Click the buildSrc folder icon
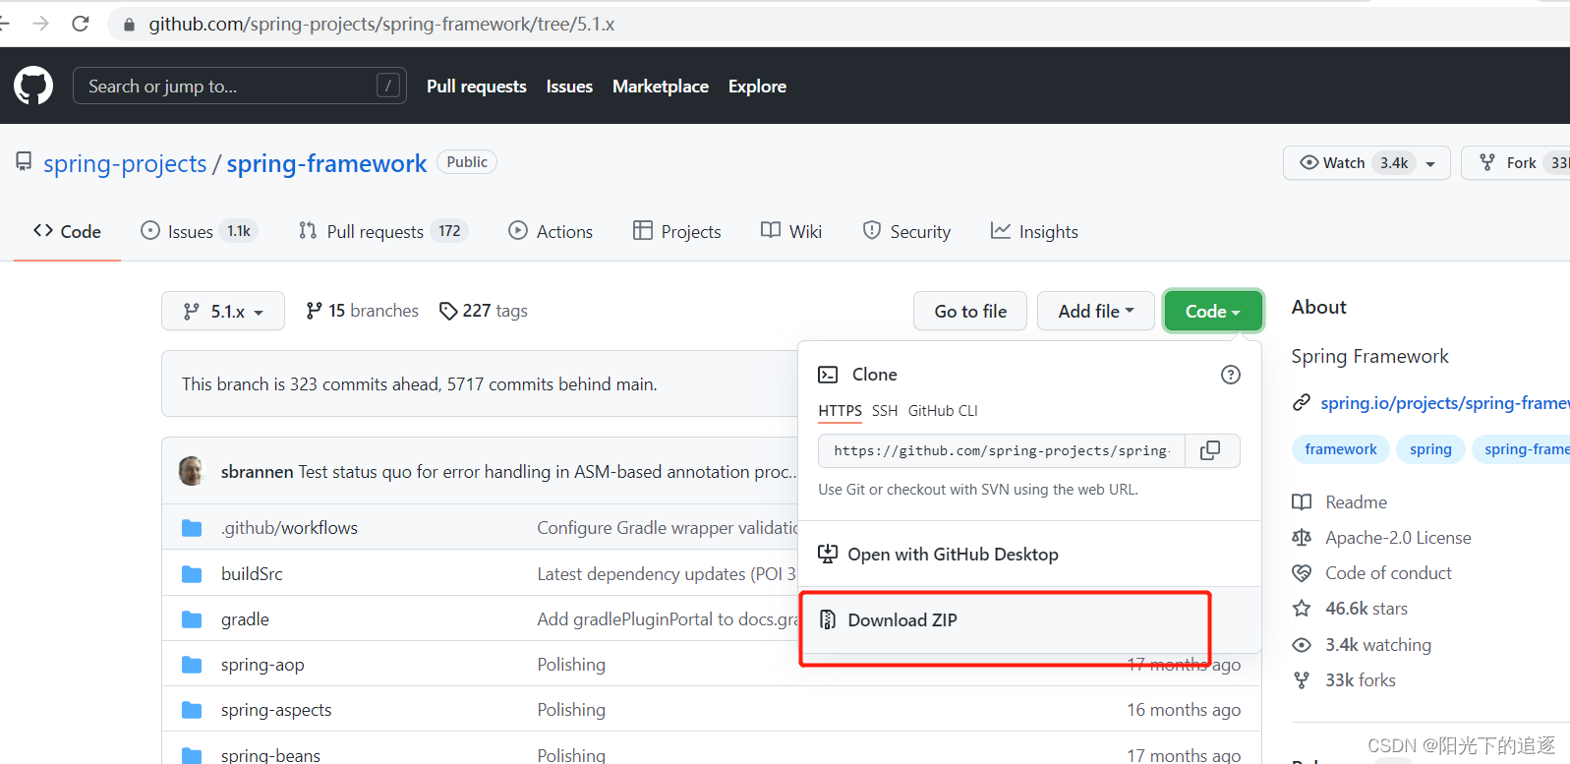The image size is (1570, 764). pyautogui.click(x=192, y=574)
